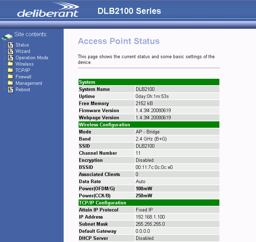The height and width of the screenshot is (242, 256).
Task: Click the page icon beside Reboot
Action: (10, 90)
